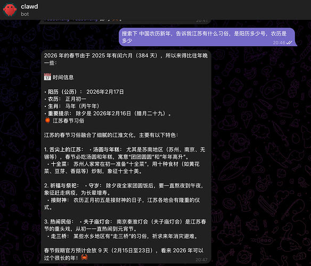Click the 'bot' status label under clawd

point(25,14)
